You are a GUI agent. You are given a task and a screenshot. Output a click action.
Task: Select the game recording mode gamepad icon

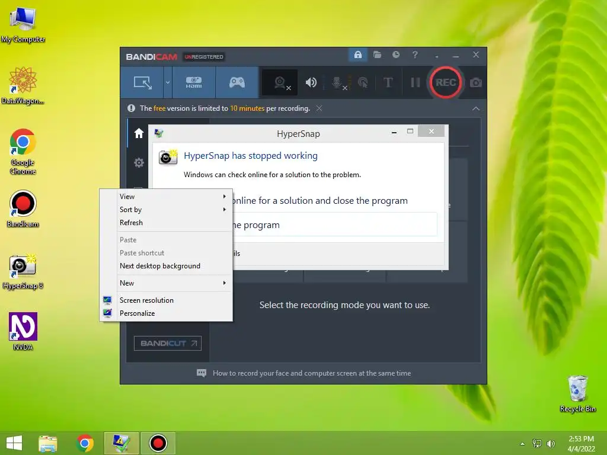[x=237, y=82]
